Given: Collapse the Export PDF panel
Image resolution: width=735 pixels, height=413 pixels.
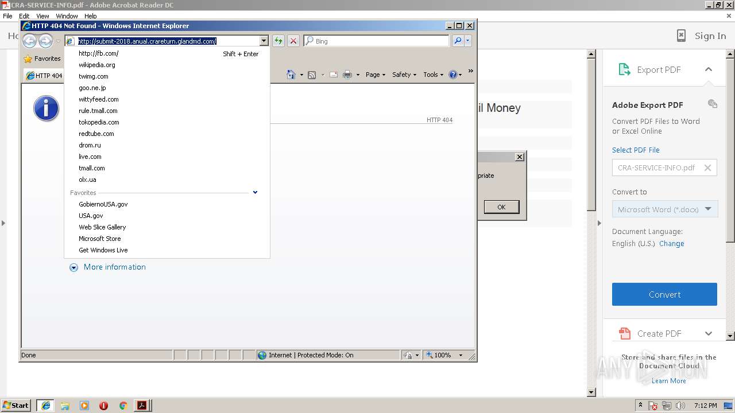Looking at the screenshot, I should [x=708, y=69].
